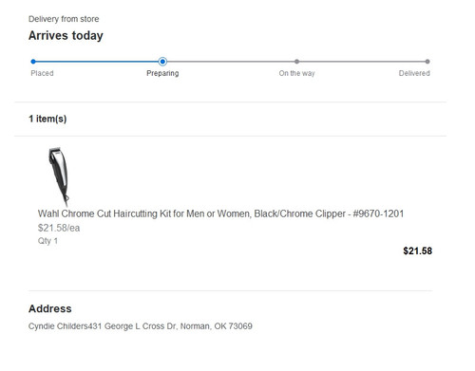Click the 1 item(s) section header
Viewport: 475px width, 371px height.
click(47, 119)
